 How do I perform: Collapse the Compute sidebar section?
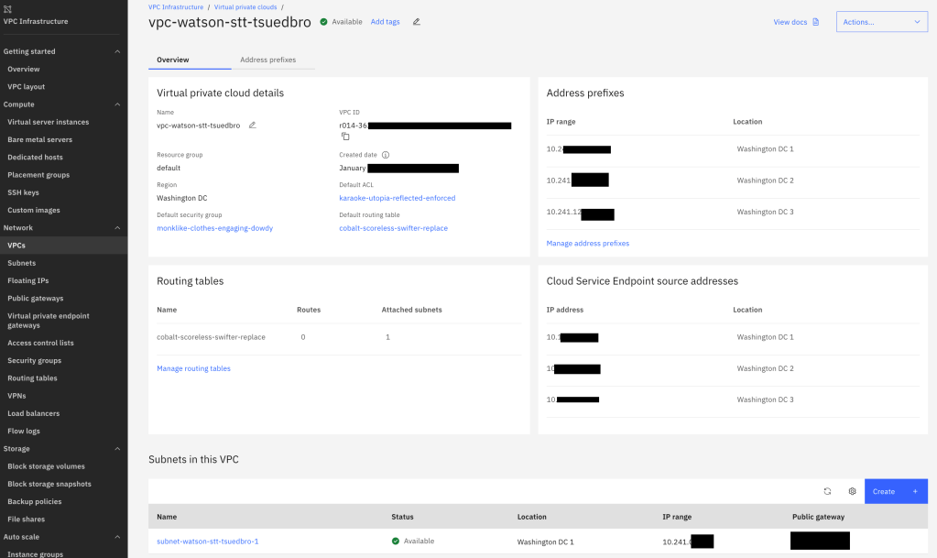(117, 104)
